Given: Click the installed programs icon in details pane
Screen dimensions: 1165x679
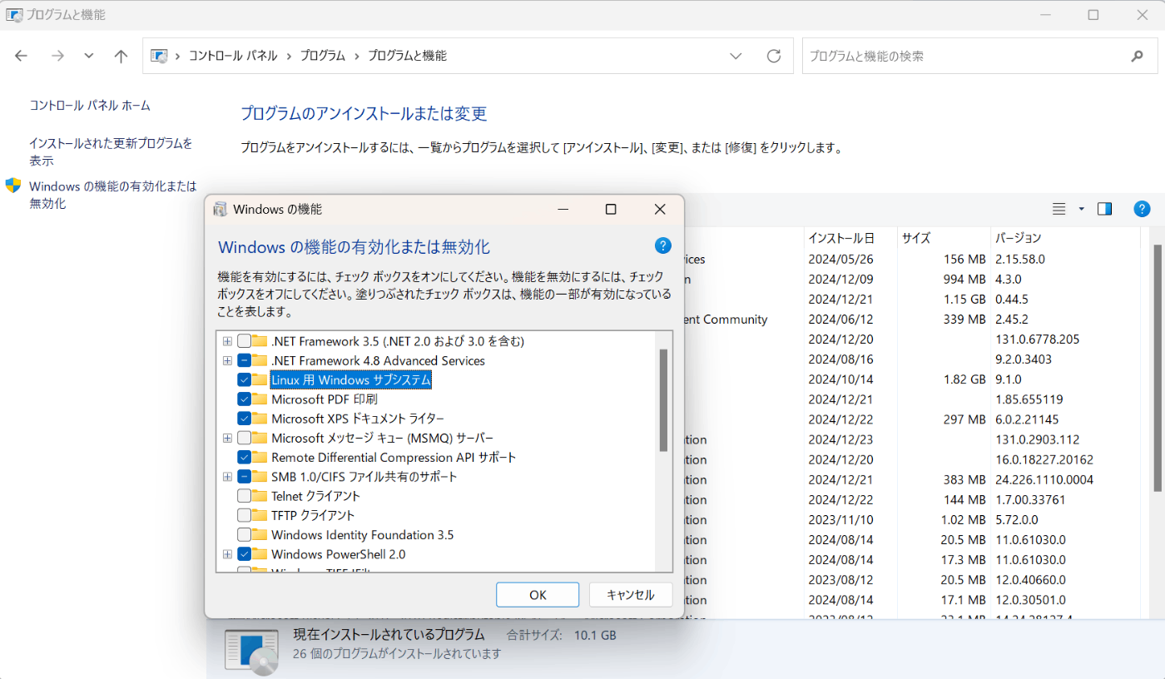Looking at the screenshot, I should point(252,651).
